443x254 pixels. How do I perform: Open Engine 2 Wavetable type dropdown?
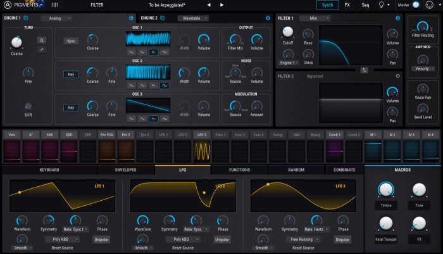[x=193, y=18]
